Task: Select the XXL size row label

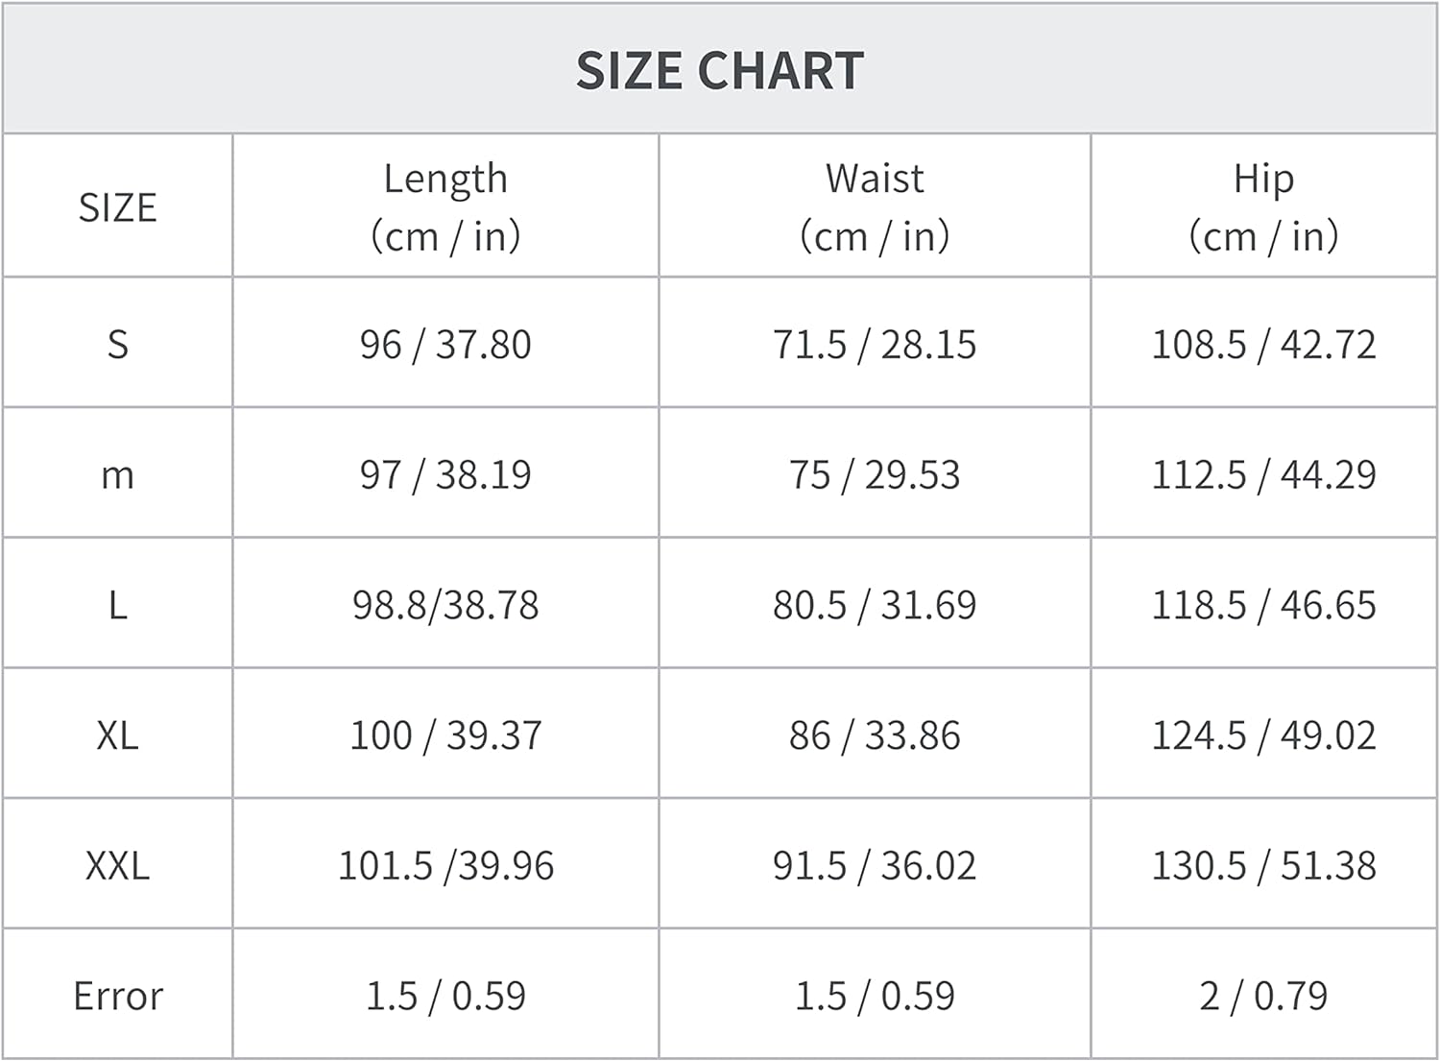Action: pos(117,866)
